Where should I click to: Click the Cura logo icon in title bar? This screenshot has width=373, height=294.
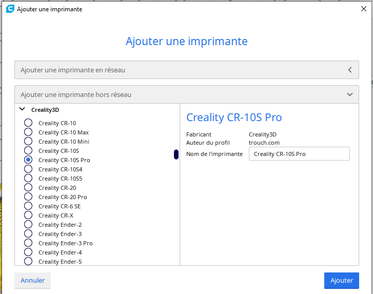pyautogui.click(x=10, y=9)
